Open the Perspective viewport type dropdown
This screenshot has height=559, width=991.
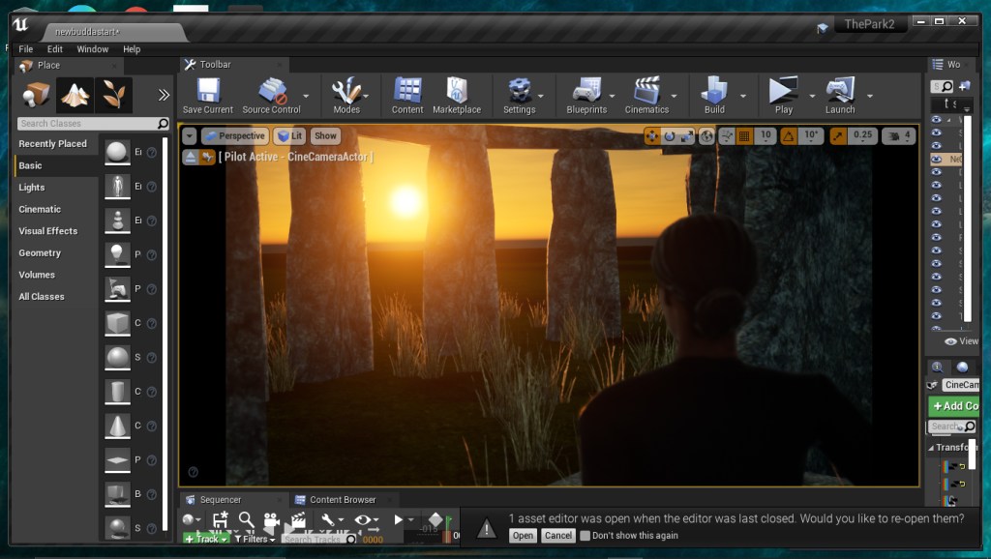click(234, 136)
